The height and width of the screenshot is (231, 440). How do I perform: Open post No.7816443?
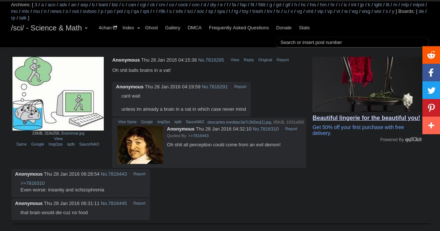tap(114, 174)
